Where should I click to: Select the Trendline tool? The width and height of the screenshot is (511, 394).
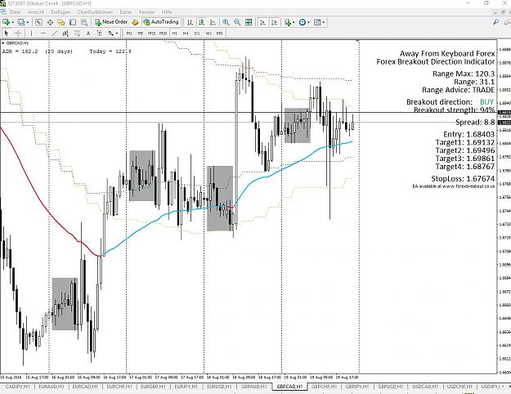pyautogui.click(x=55, y=34)
